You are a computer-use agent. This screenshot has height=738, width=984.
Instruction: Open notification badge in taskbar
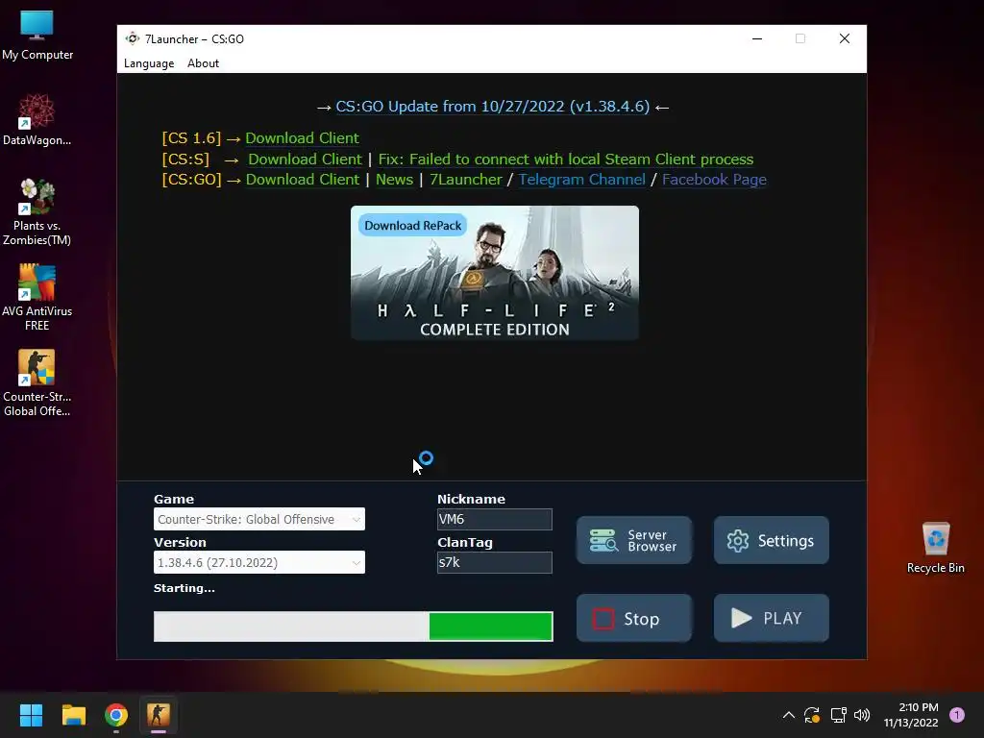(957, 715)
